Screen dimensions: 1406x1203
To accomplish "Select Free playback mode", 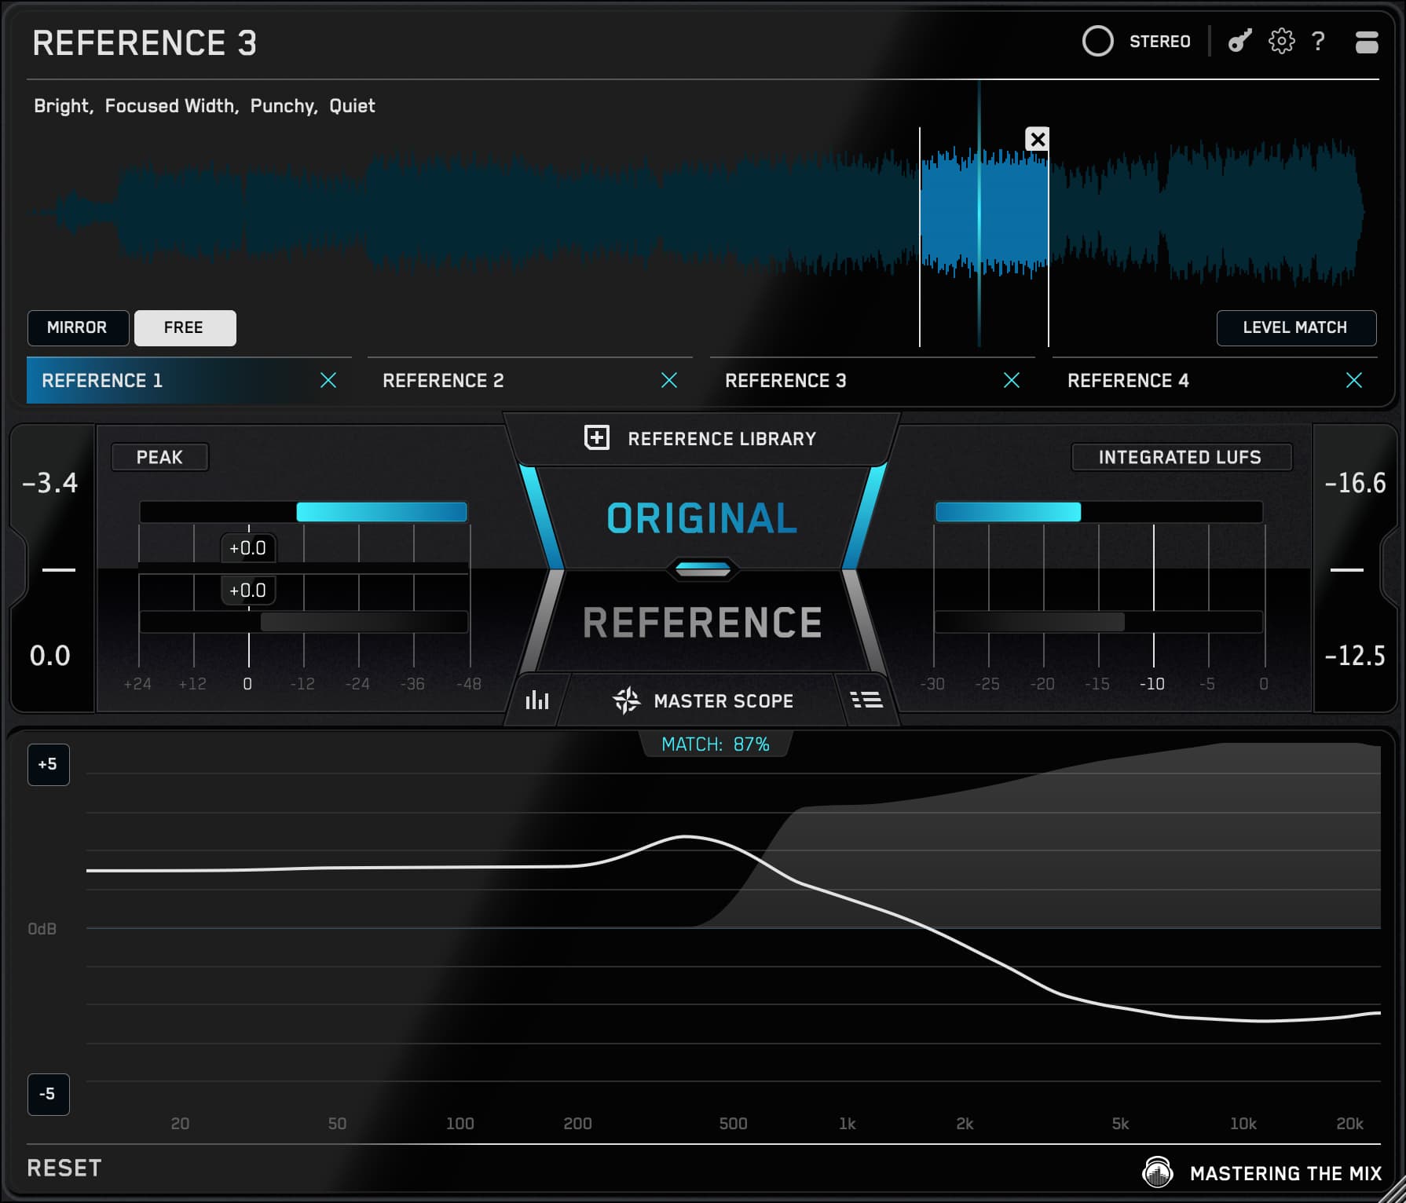I will [x=185, y=327].
